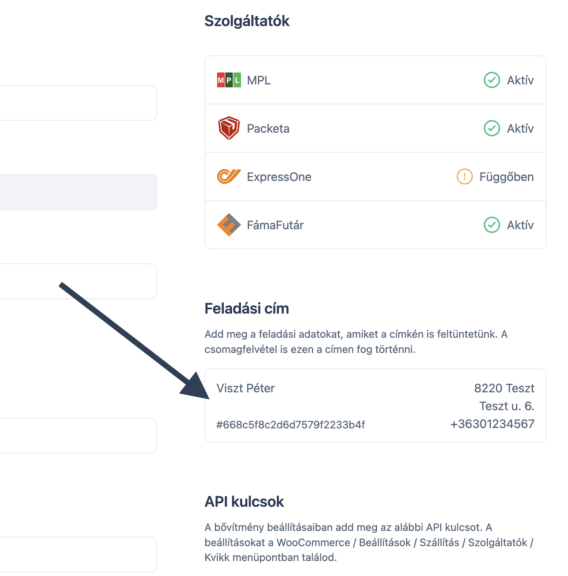Click the green checkmark in the Packeta row
Screen dimensions: 568x576
click(492, 128)
